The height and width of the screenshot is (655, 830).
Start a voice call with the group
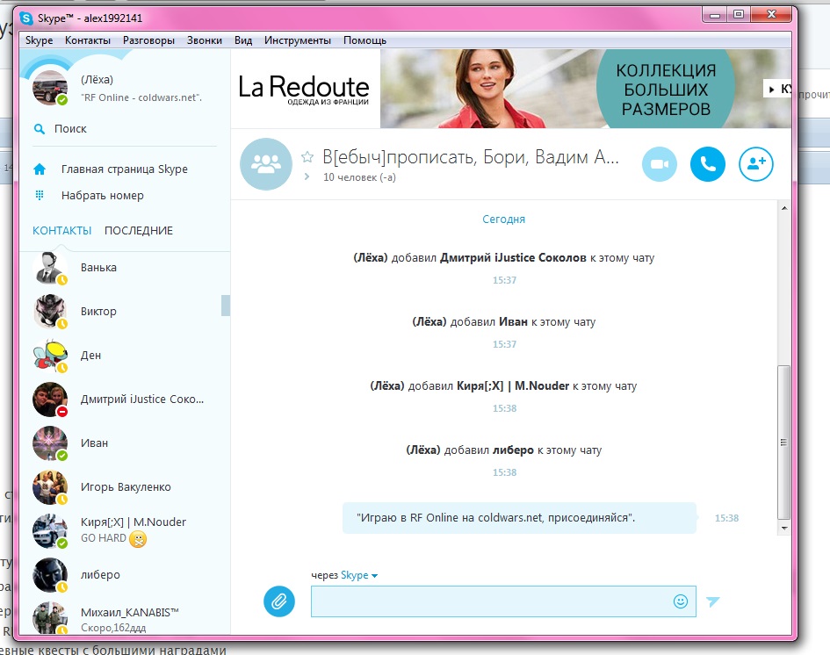point(708,164)
